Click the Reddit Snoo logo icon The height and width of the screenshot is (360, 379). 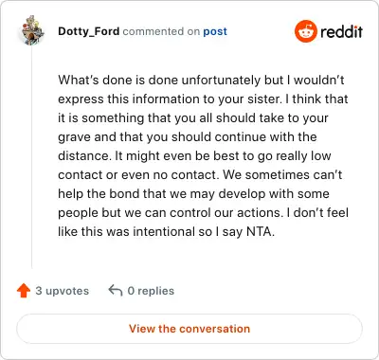tap(305, 31)
